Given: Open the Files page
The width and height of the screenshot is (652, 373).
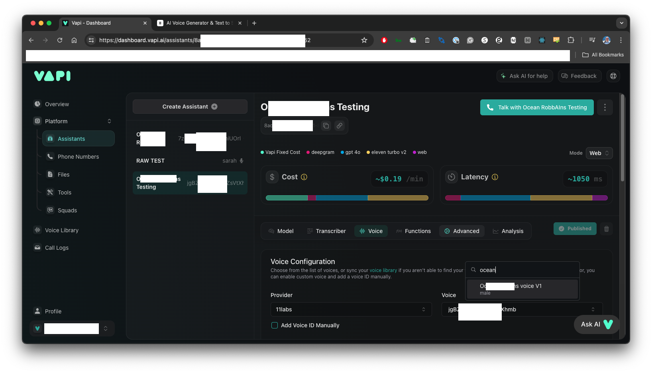Looking at the screenshot, I should coord(63,175).
